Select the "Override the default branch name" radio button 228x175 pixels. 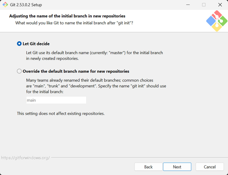click(19, 71)
